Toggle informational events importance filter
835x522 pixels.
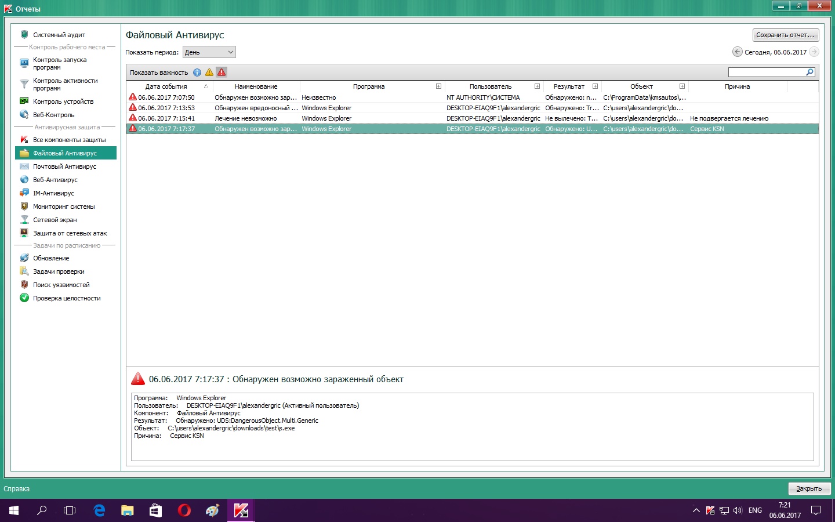(x=197, y=72)
